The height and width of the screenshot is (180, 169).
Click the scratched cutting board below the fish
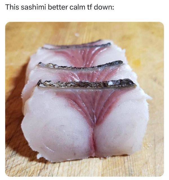click(x=85, y=169)
